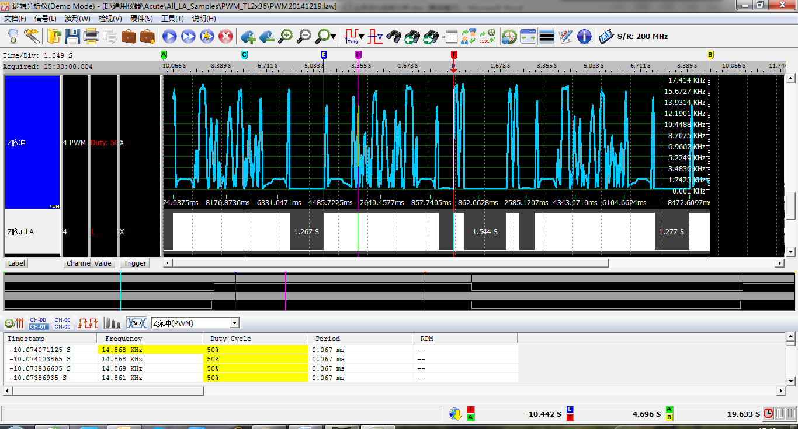Click the people with arrows icon

point(469,37)
